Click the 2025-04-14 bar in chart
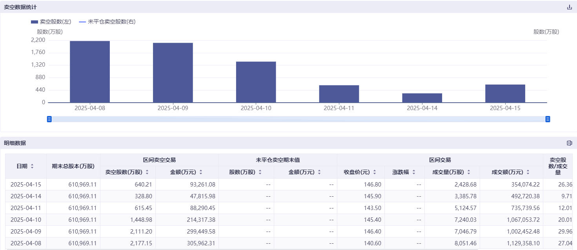This screenshot has height=250, width=577. (x=422, y=98)
